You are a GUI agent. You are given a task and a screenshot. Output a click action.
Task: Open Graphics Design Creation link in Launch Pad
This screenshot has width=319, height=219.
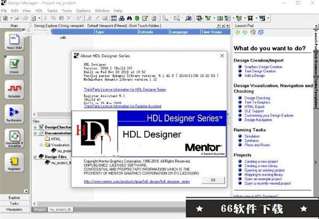263,67
